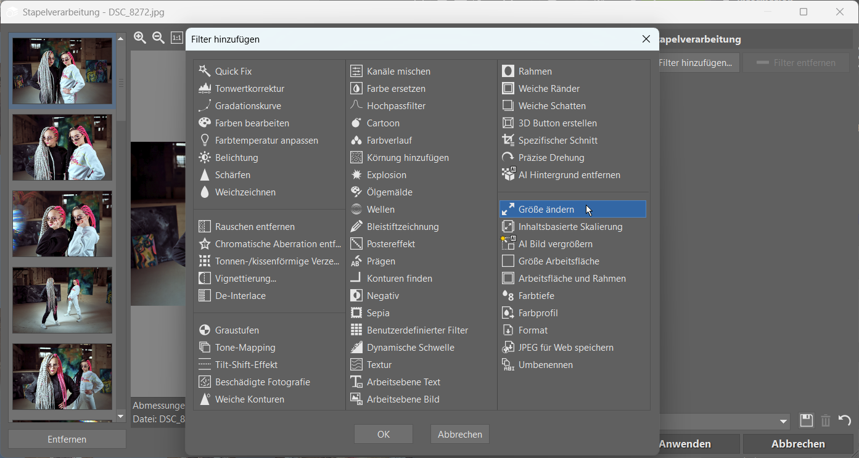Select the second photo thumbnail
Screen dimensions: 859x458
coord(62,147)
